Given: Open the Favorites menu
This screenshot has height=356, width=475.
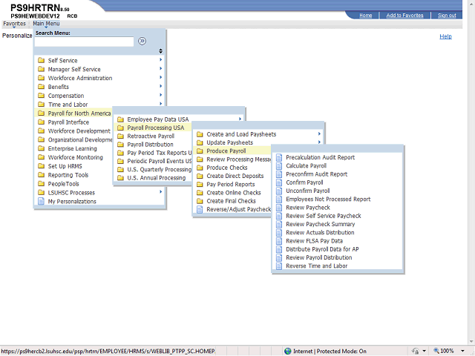Looking at the screenshot, I should tap(14, 24).
